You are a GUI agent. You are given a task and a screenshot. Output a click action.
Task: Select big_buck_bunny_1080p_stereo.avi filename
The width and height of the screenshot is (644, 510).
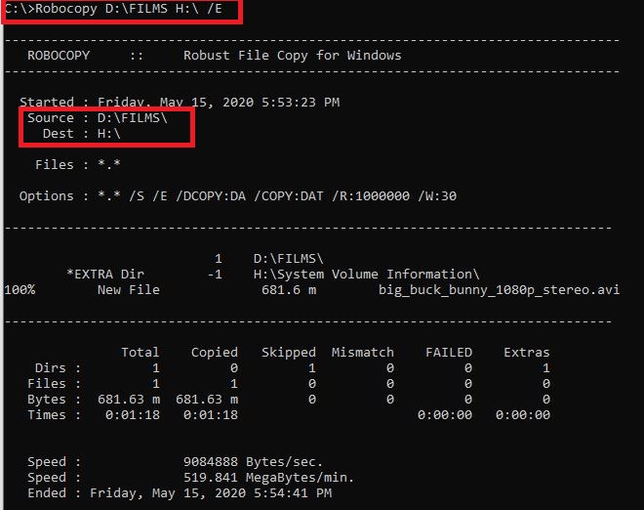pos(499,290)
